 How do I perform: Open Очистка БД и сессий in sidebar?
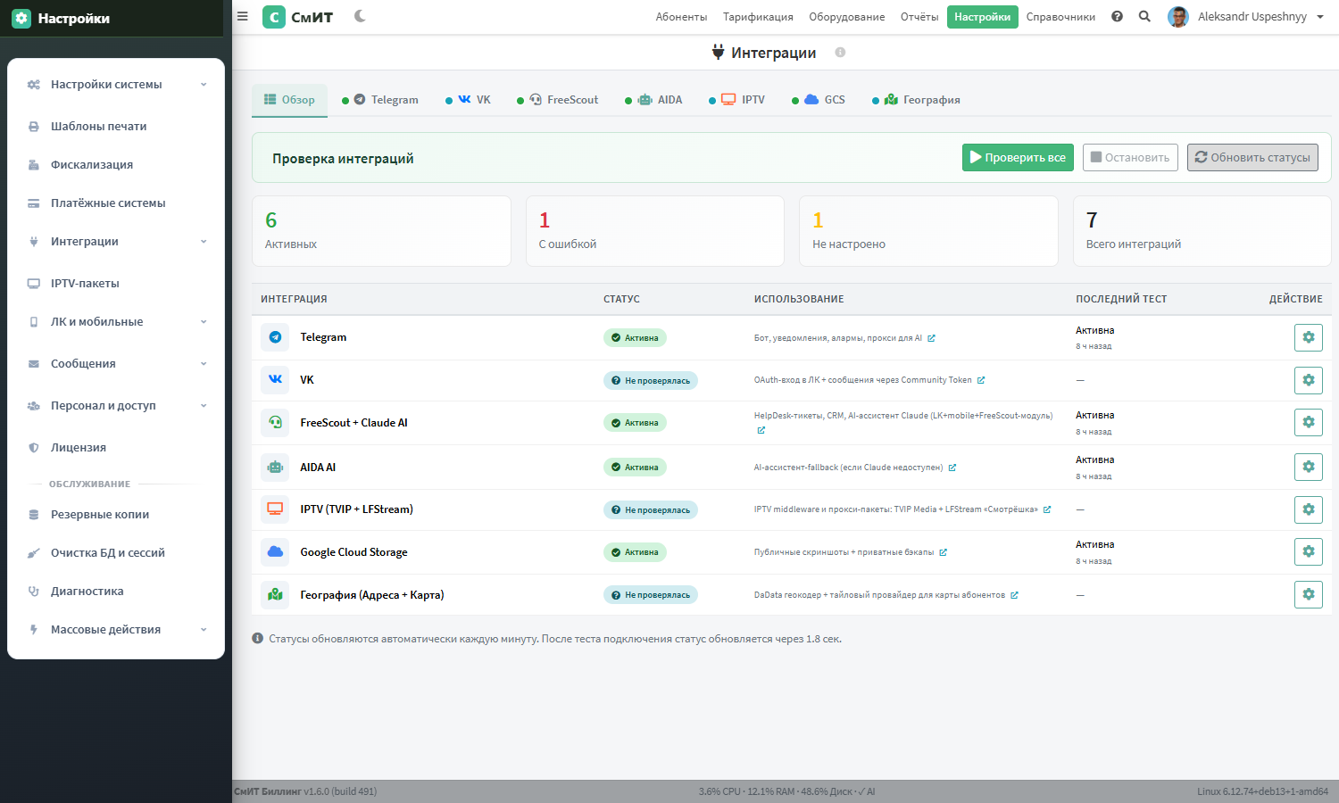point(116,553)
